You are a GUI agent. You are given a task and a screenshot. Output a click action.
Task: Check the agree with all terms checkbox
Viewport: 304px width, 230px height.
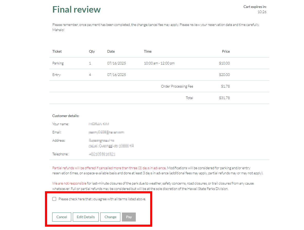pos(54,199)
